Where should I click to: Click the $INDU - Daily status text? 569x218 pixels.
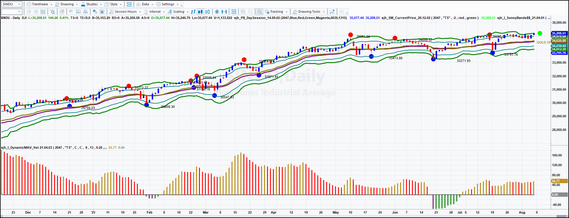[11, 18]
